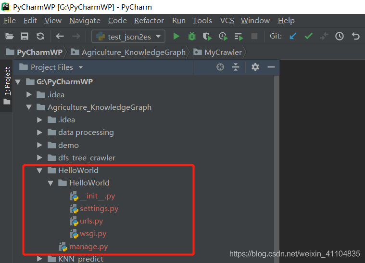Click the Agriculture_KnowledgeGraph breadcrumb
Image resolution: width=365 pixels, height=263 pixels.
pos(128,52)
